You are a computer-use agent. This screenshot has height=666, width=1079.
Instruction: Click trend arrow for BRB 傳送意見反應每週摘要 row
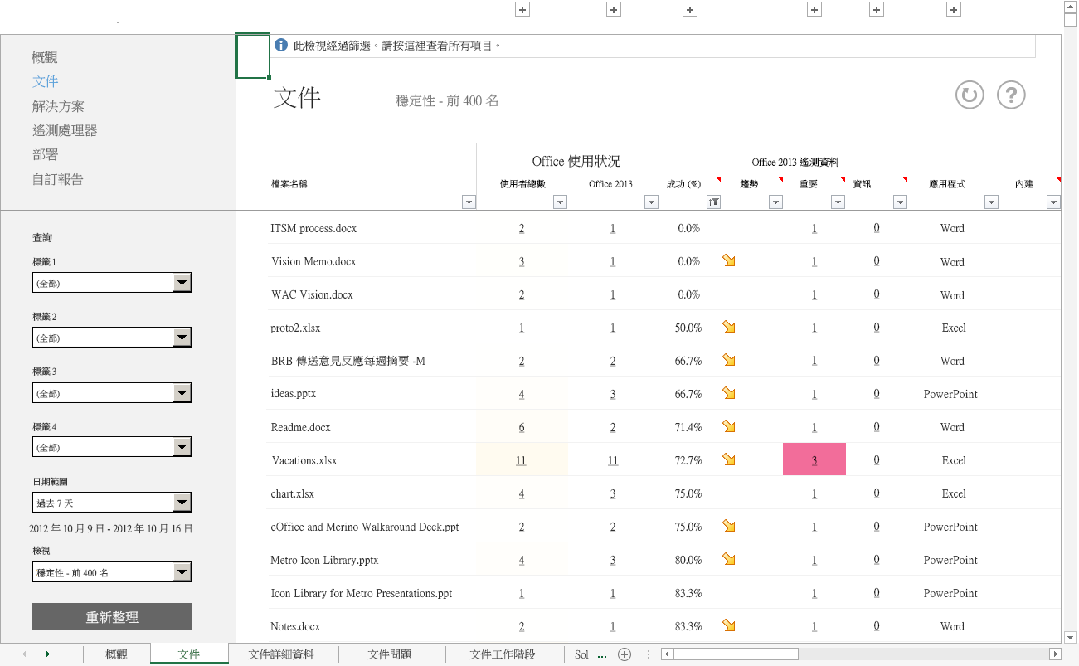click(729, 360)
